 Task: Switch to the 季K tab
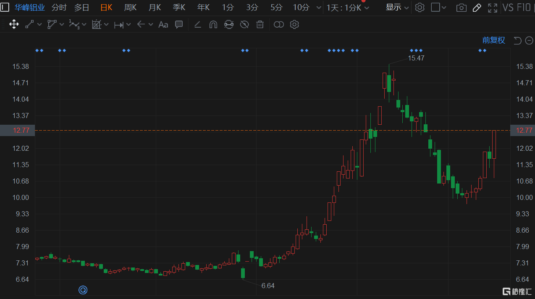179,7
